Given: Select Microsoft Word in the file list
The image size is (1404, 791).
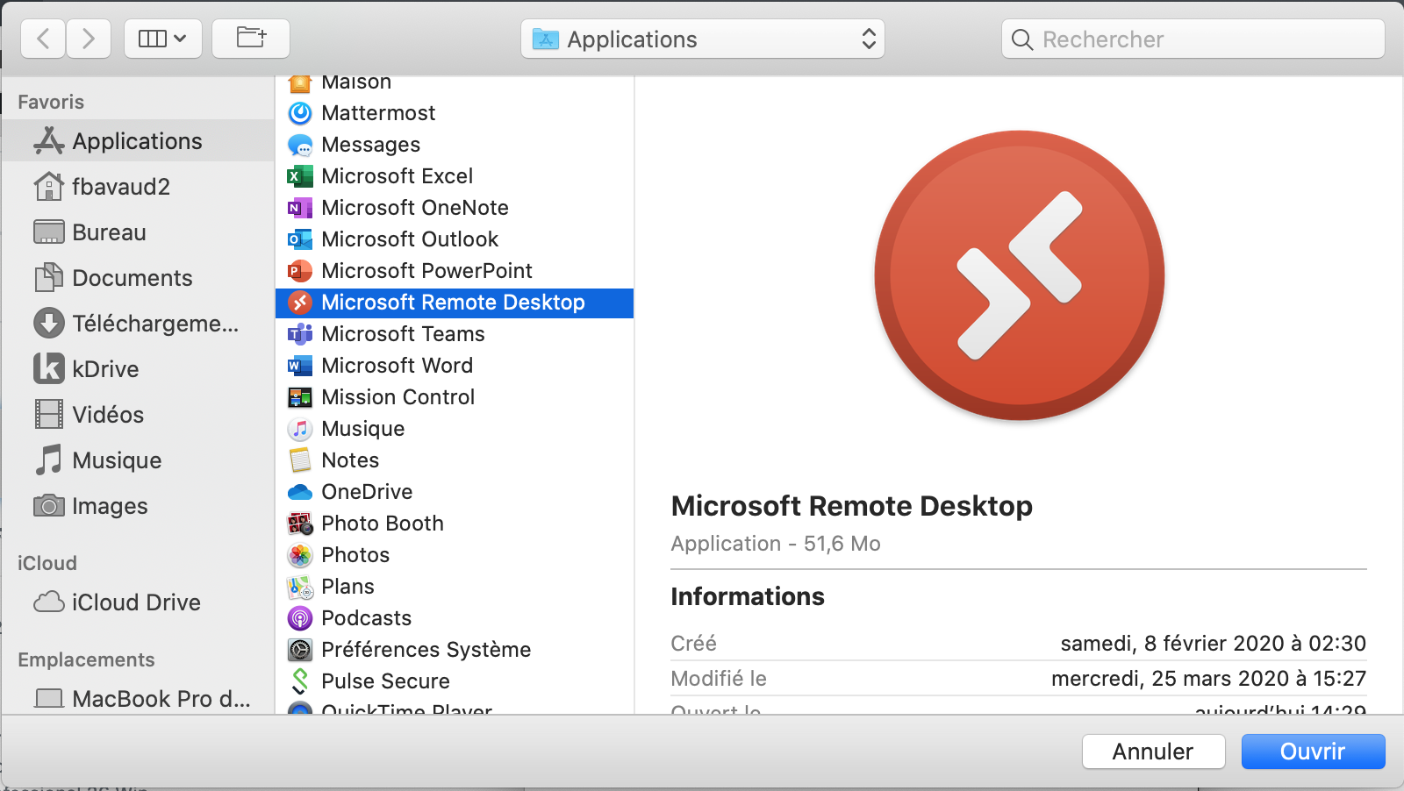Looking at the screenshot, I should pyautogui.click(x=397, y=366).
